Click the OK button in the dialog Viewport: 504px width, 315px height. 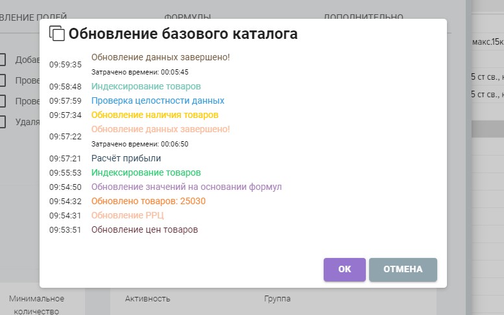344,270
